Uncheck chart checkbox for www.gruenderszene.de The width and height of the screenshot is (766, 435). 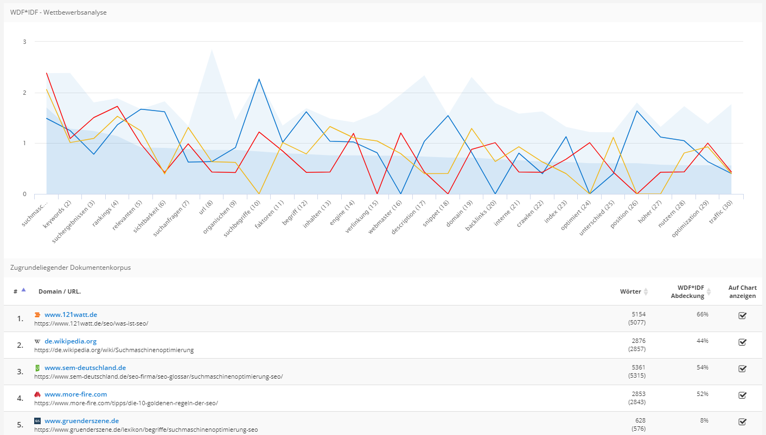pyautogui.click(x=742, y=421)
